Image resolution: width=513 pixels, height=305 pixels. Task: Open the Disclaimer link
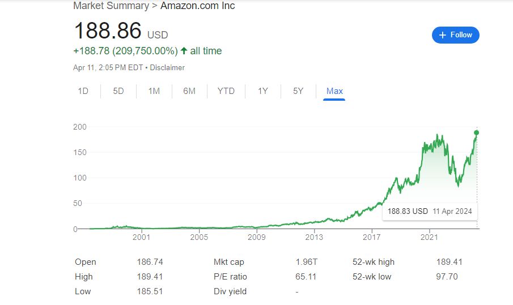[x=168, y=68]
